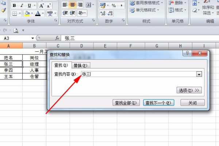Switch to 替换 tab
219x146 pixels.
[80, 65]
